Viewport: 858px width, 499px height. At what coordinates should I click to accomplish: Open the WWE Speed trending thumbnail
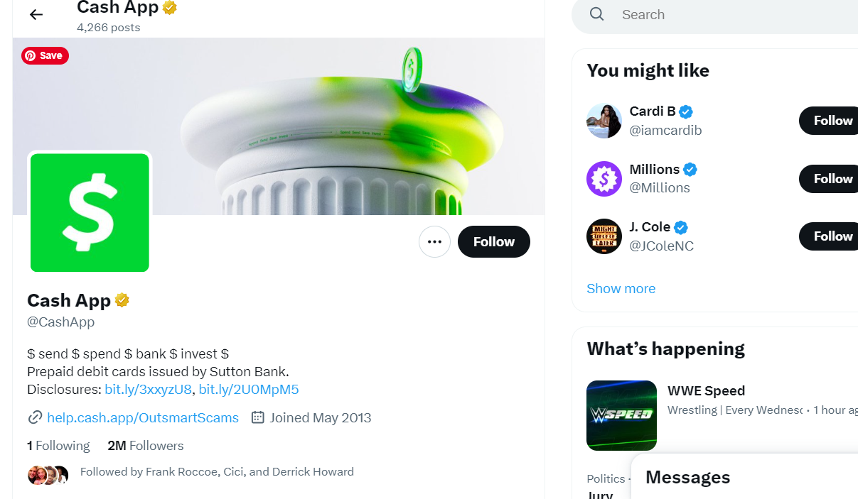coord(621,415)
